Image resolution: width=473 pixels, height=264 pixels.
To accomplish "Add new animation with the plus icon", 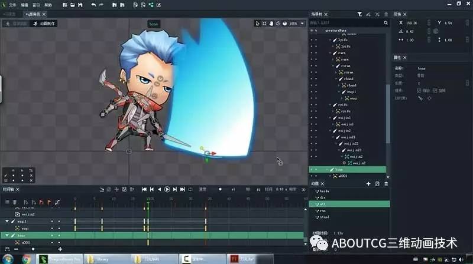I will [x=368, y=184].
